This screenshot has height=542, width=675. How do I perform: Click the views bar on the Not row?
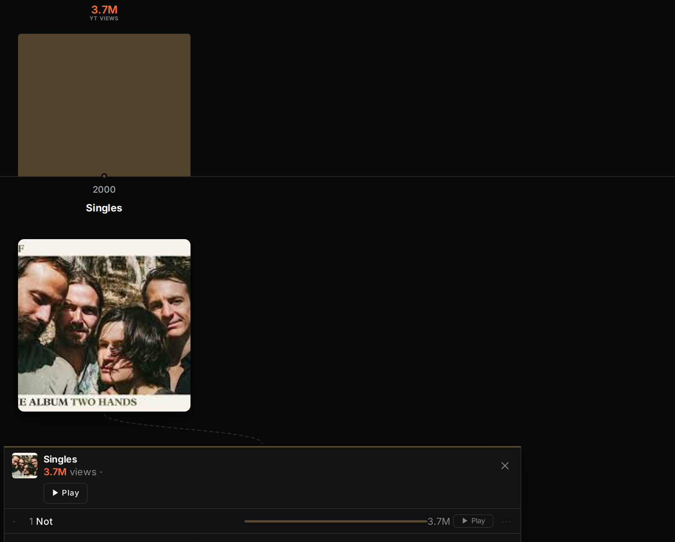click(x=336, y=521)
